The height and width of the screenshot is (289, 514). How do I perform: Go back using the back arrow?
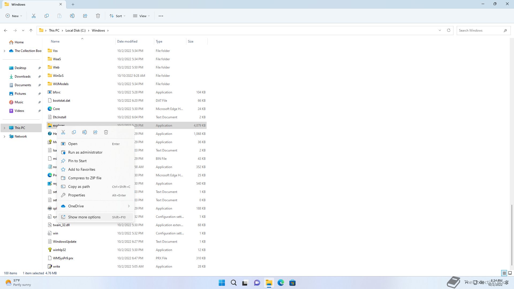[6, 31]
